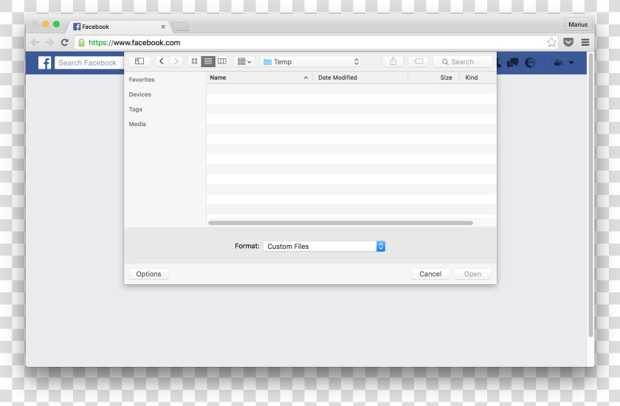Switch to icon view in dialog

(194, 61)
